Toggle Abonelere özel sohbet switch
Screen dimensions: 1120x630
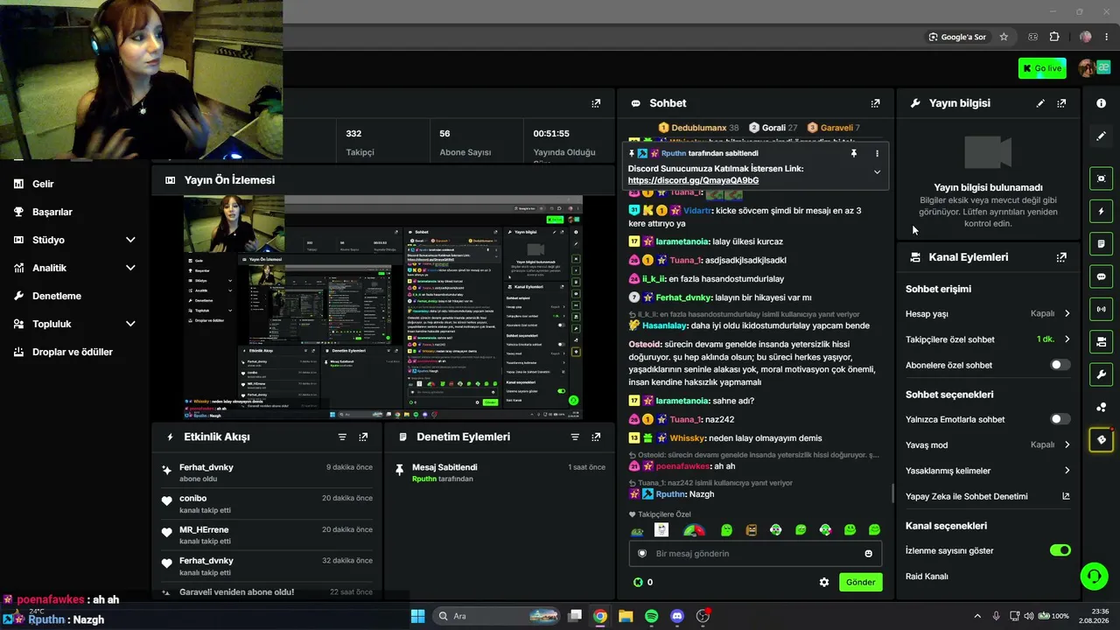coord(1060,365)
